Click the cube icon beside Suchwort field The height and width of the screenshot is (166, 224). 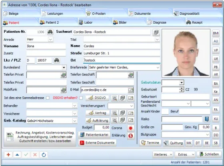point(156,32)
